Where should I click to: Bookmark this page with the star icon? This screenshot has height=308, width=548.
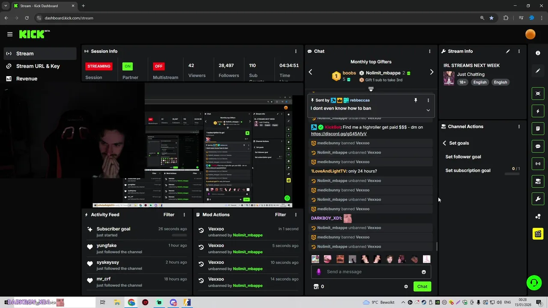pos(491,18)
